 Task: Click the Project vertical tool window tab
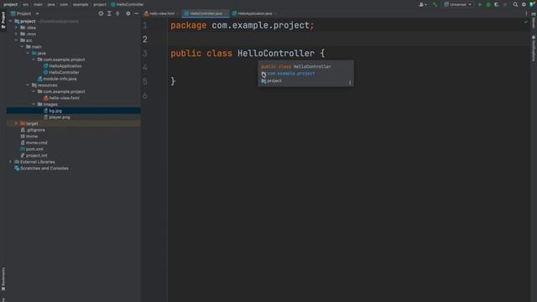pos(3,20)
